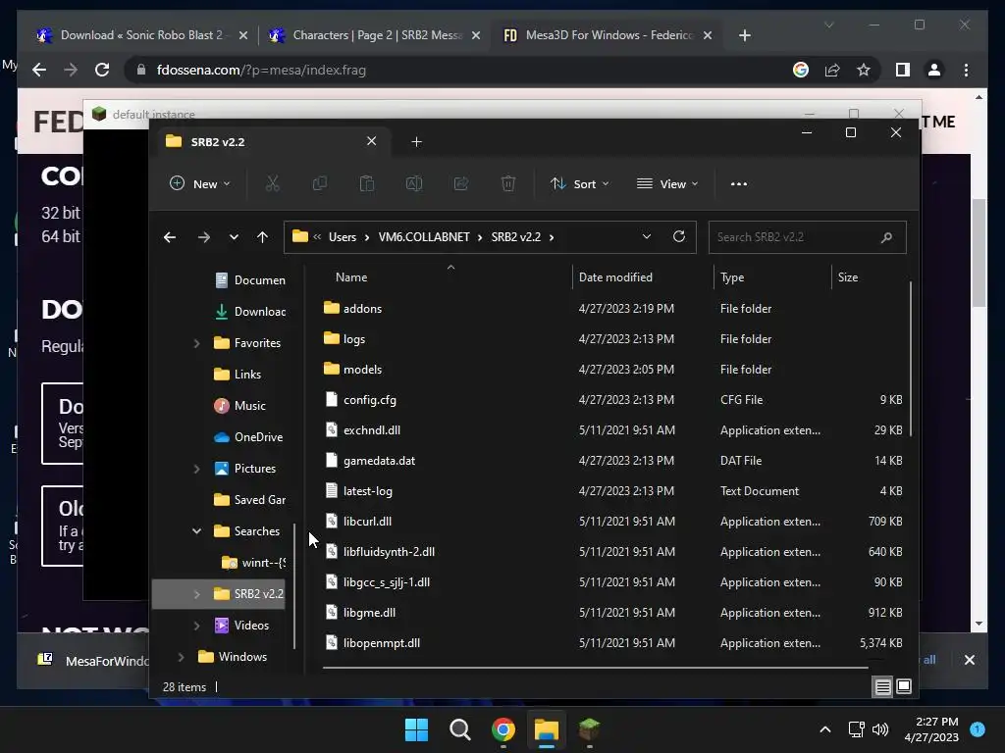This screenshot has width=1005, height=753.
Task: Select the gamedata.dat file
Action: (370, 461)
